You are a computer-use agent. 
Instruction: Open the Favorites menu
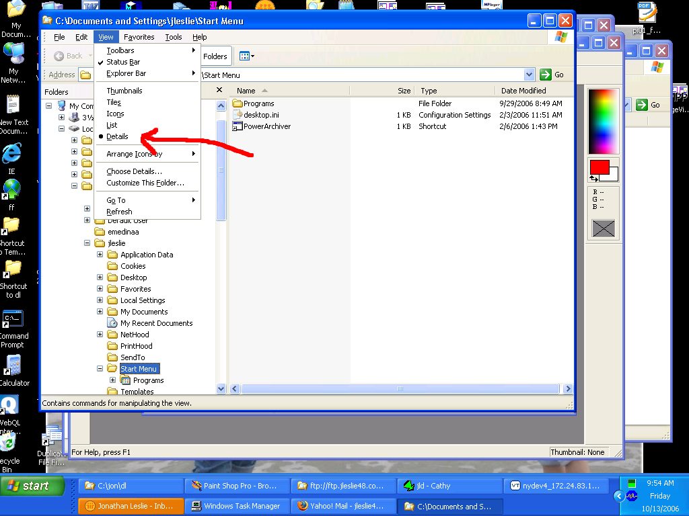tap(139, 37)
